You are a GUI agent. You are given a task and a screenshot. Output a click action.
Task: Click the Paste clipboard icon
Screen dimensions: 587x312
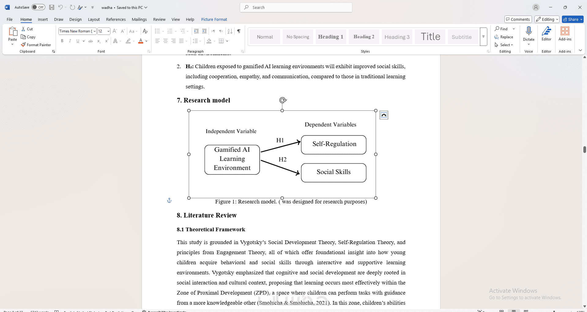click(13, 31)
